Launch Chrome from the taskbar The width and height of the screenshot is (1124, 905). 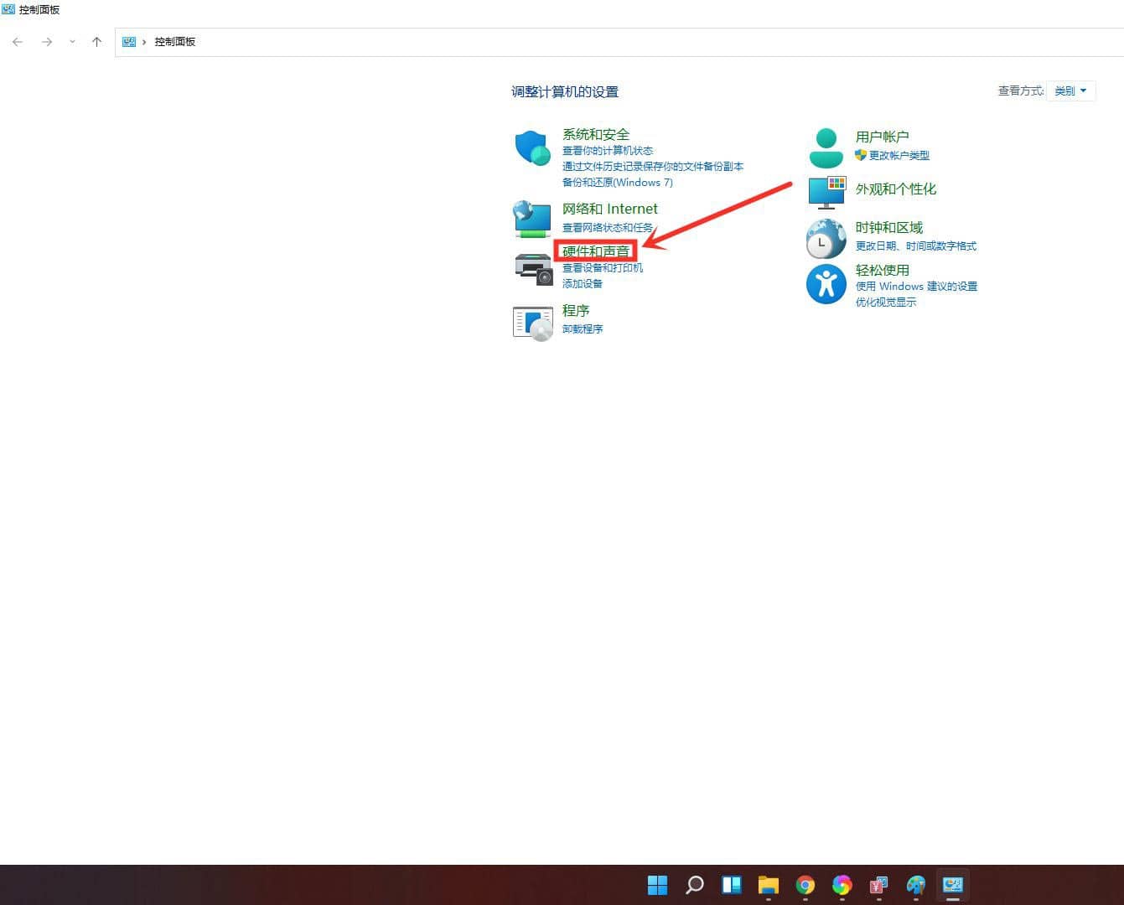[805, 884]
